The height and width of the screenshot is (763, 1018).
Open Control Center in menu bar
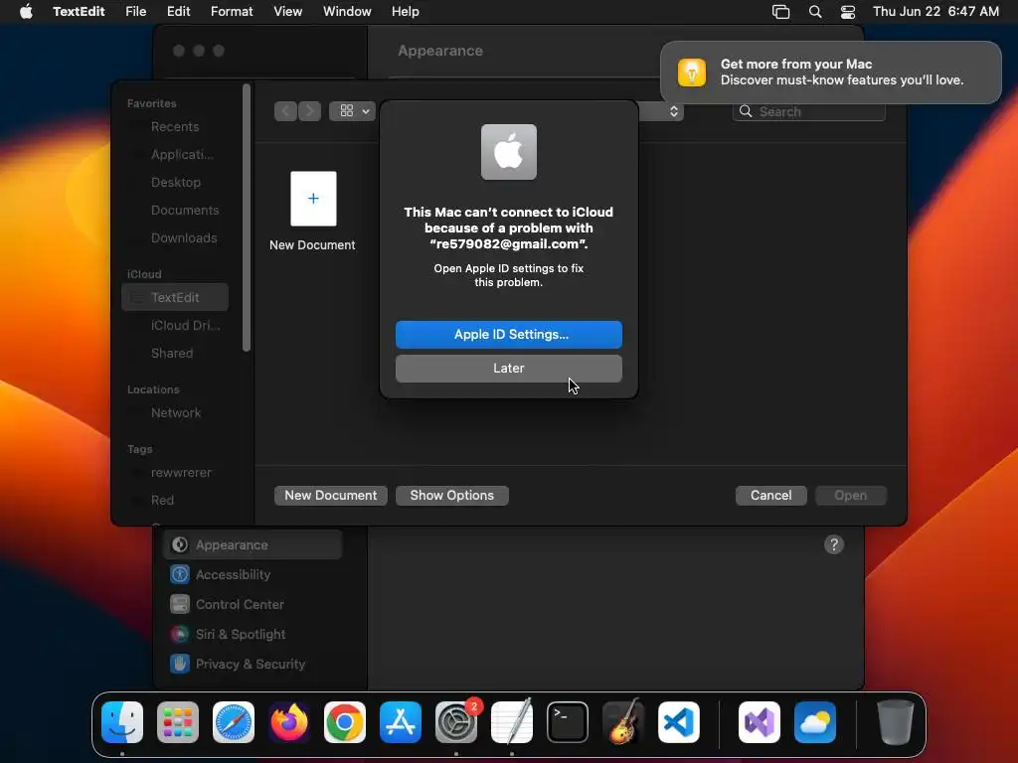point(848,11)
